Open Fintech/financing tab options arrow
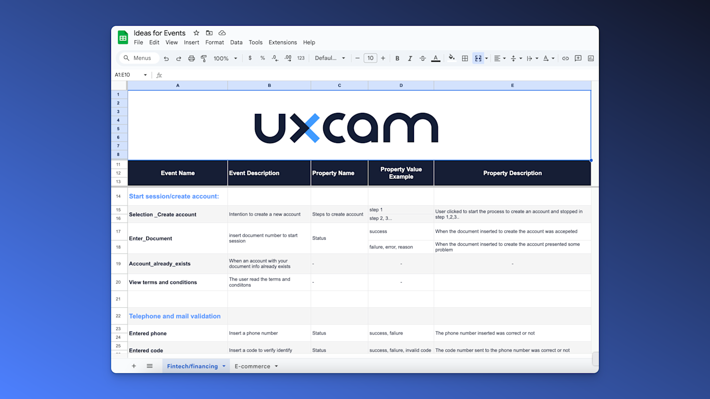The height and width of the screenshot is (399, 710). (223, 366)
